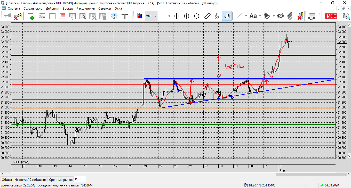Open the Система menu
Viewport: 351px width, 188px height.
tap(14, 8)
